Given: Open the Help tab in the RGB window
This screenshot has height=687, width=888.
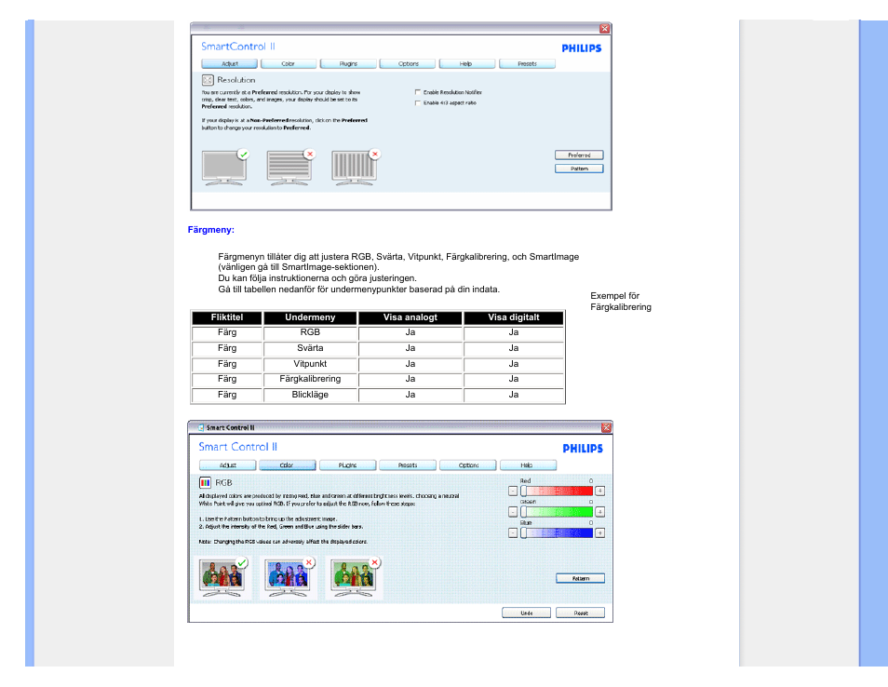Looking at the screenshot, I should click(528, 465).
